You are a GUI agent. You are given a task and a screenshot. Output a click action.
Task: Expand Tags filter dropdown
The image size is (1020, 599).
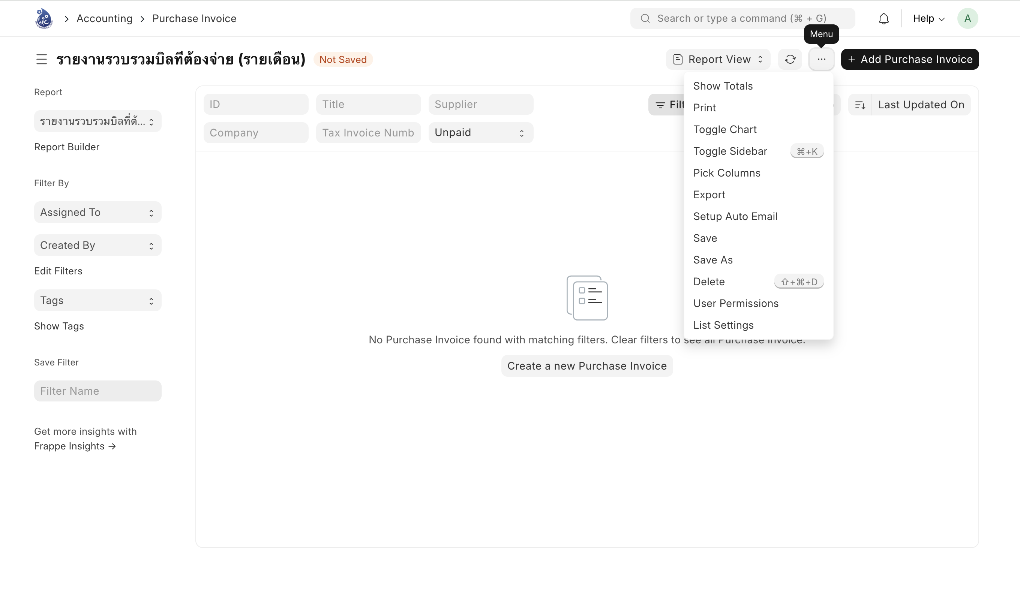coord(97,300)
